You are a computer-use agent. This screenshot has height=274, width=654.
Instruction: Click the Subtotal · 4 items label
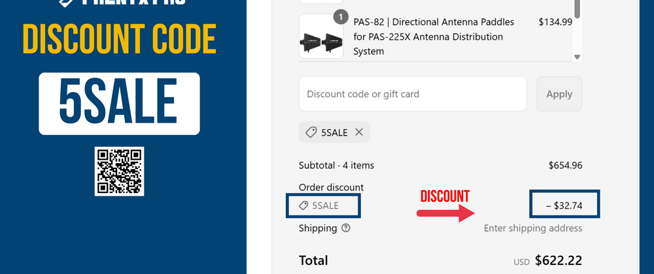[x=336, y=166]
